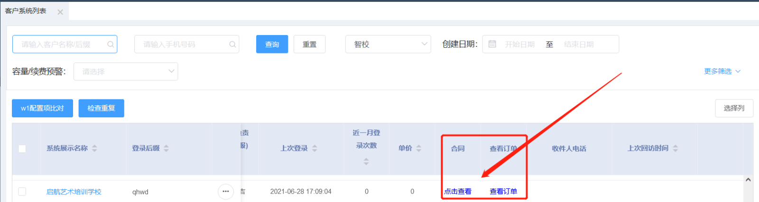Image resolution: width=759 pixels, height=202 pixels.
Task: Sort by 上次回访时间 column
Action: [675, 148]
